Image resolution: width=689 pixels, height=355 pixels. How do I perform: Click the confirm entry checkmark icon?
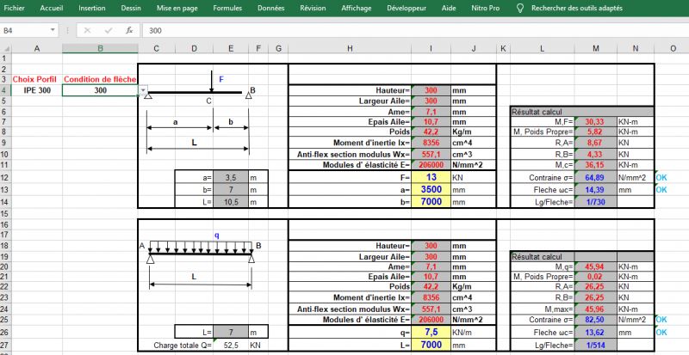[x=108, y=30]
